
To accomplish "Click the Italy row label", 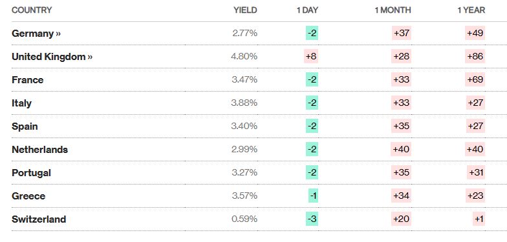I will click(22, 103).
